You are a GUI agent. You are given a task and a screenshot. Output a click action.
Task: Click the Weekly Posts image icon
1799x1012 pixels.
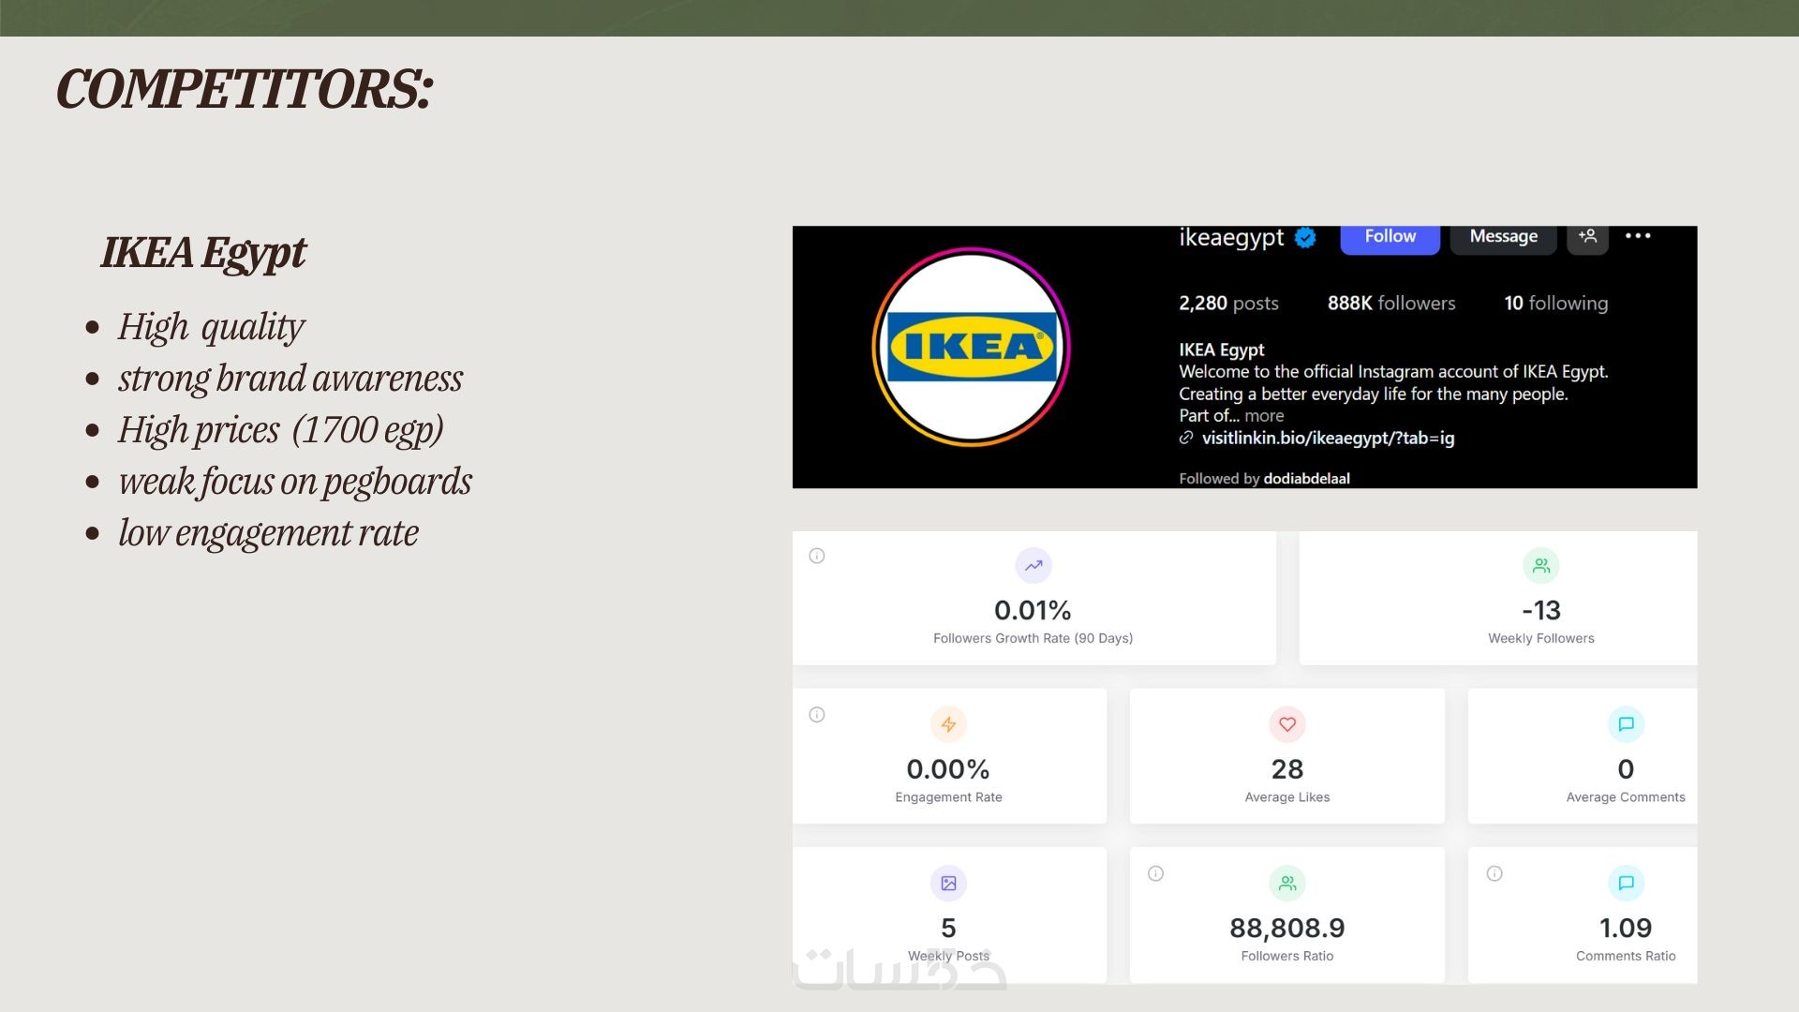(x=948, y=884)
